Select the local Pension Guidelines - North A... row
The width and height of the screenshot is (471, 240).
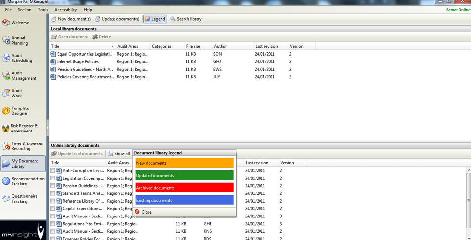tap(182, 69)
